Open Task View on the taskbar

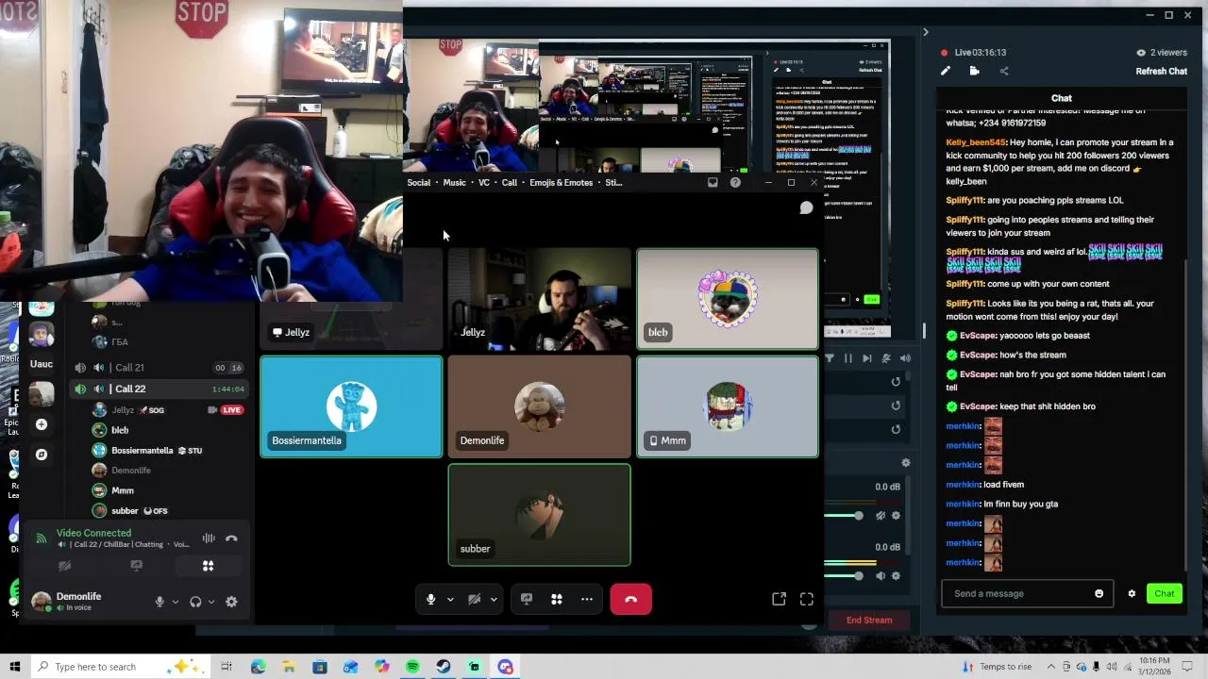tap(226, 667)
